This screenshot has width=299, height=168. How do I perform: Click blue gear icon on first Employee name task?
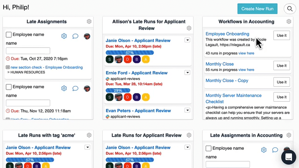[x=64, y=36]
